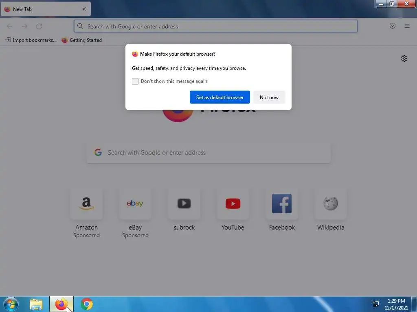Viewport: 417px width, 312px height.
Task: Click the URL bar search field
Action: click(216, 26)
